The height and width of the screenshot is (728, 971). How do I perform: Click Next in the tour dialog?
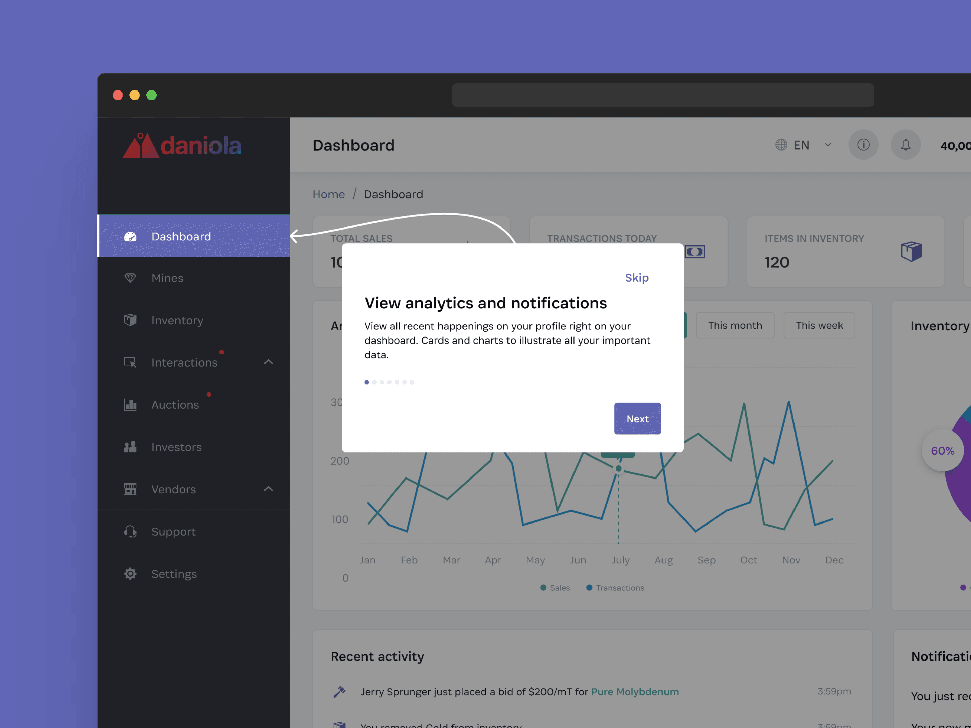[x=637, y=419]
